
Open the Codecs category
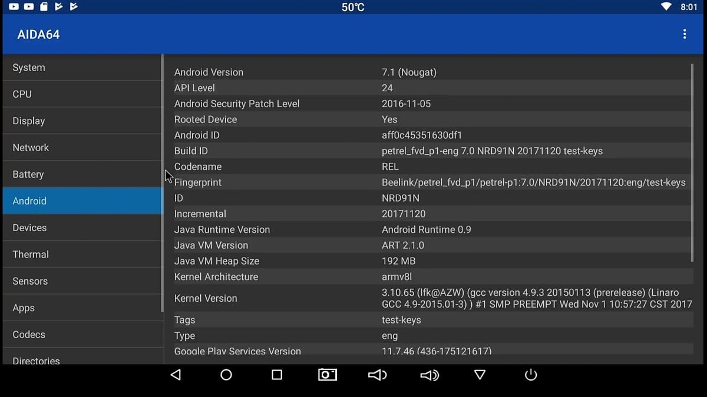point(82,334)
